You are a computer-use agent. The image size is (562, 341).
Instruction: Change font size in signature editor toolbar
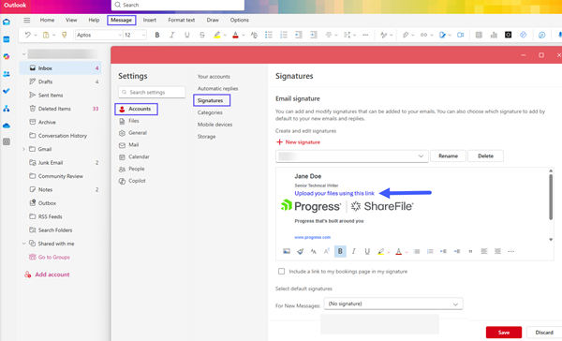pyautogui.click(x=313, y=251)
